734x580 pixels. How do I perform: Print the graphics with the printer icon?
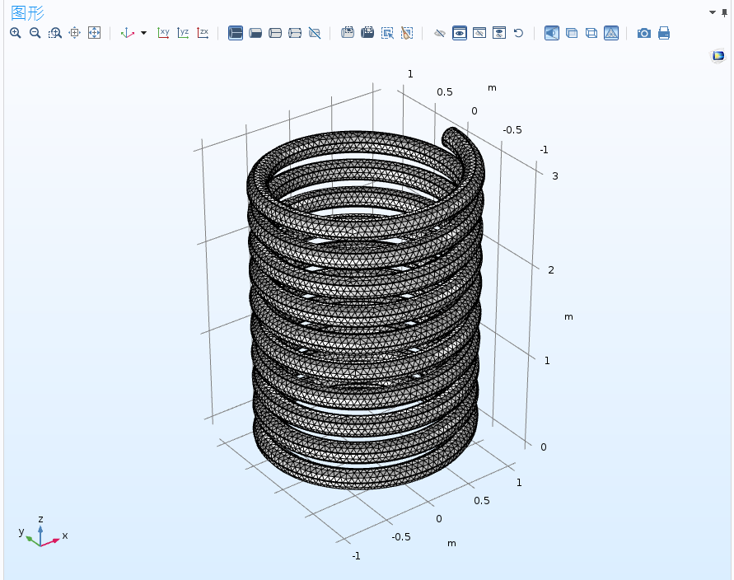click(x=664, y=33)
